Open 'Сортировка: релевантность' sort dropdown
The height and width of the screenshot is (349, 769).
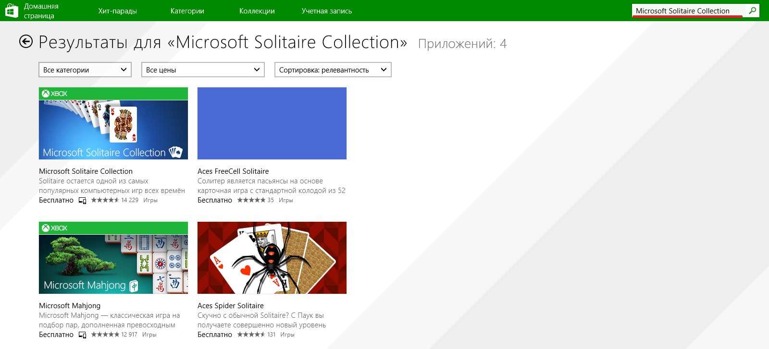point(333,70)
